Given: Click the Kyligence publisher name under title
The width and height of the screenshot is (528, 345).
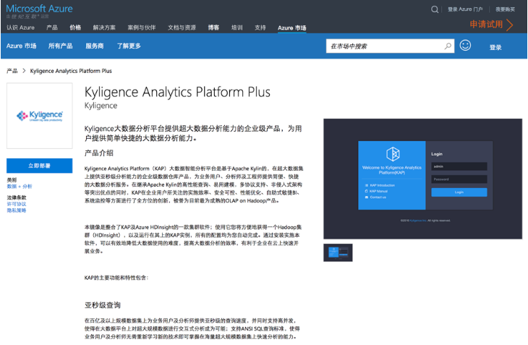Looking at the screenshot, I should [x=101, y=106].
